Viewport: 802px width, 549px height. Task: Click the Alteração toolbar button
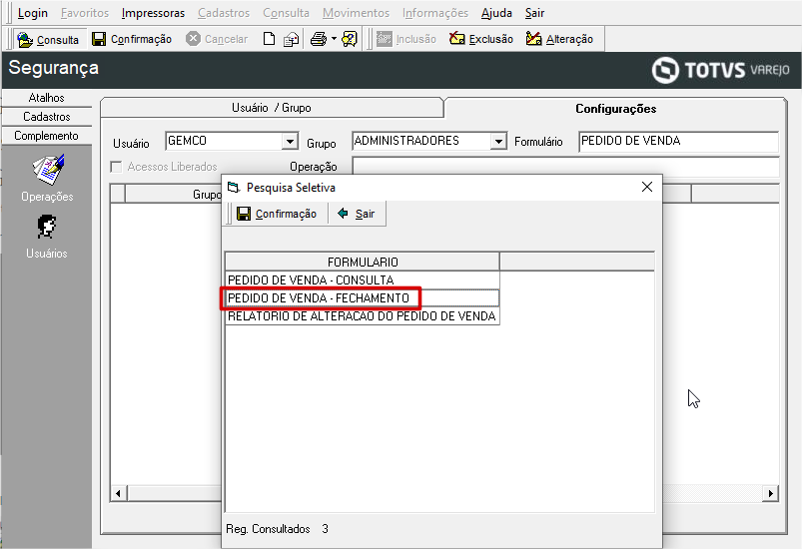click(559, 39)
